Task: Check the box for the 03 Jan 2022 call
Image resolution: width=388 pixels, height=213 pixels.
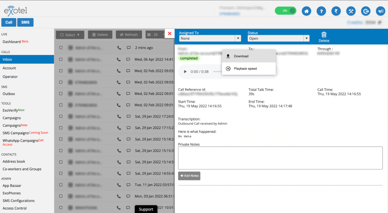Action: point(61,196)
